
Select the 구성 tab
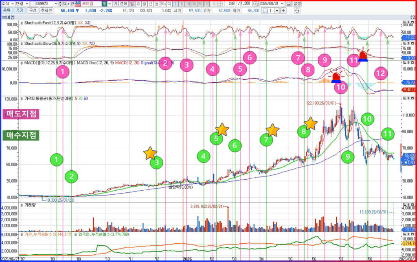tap(33, 11)
